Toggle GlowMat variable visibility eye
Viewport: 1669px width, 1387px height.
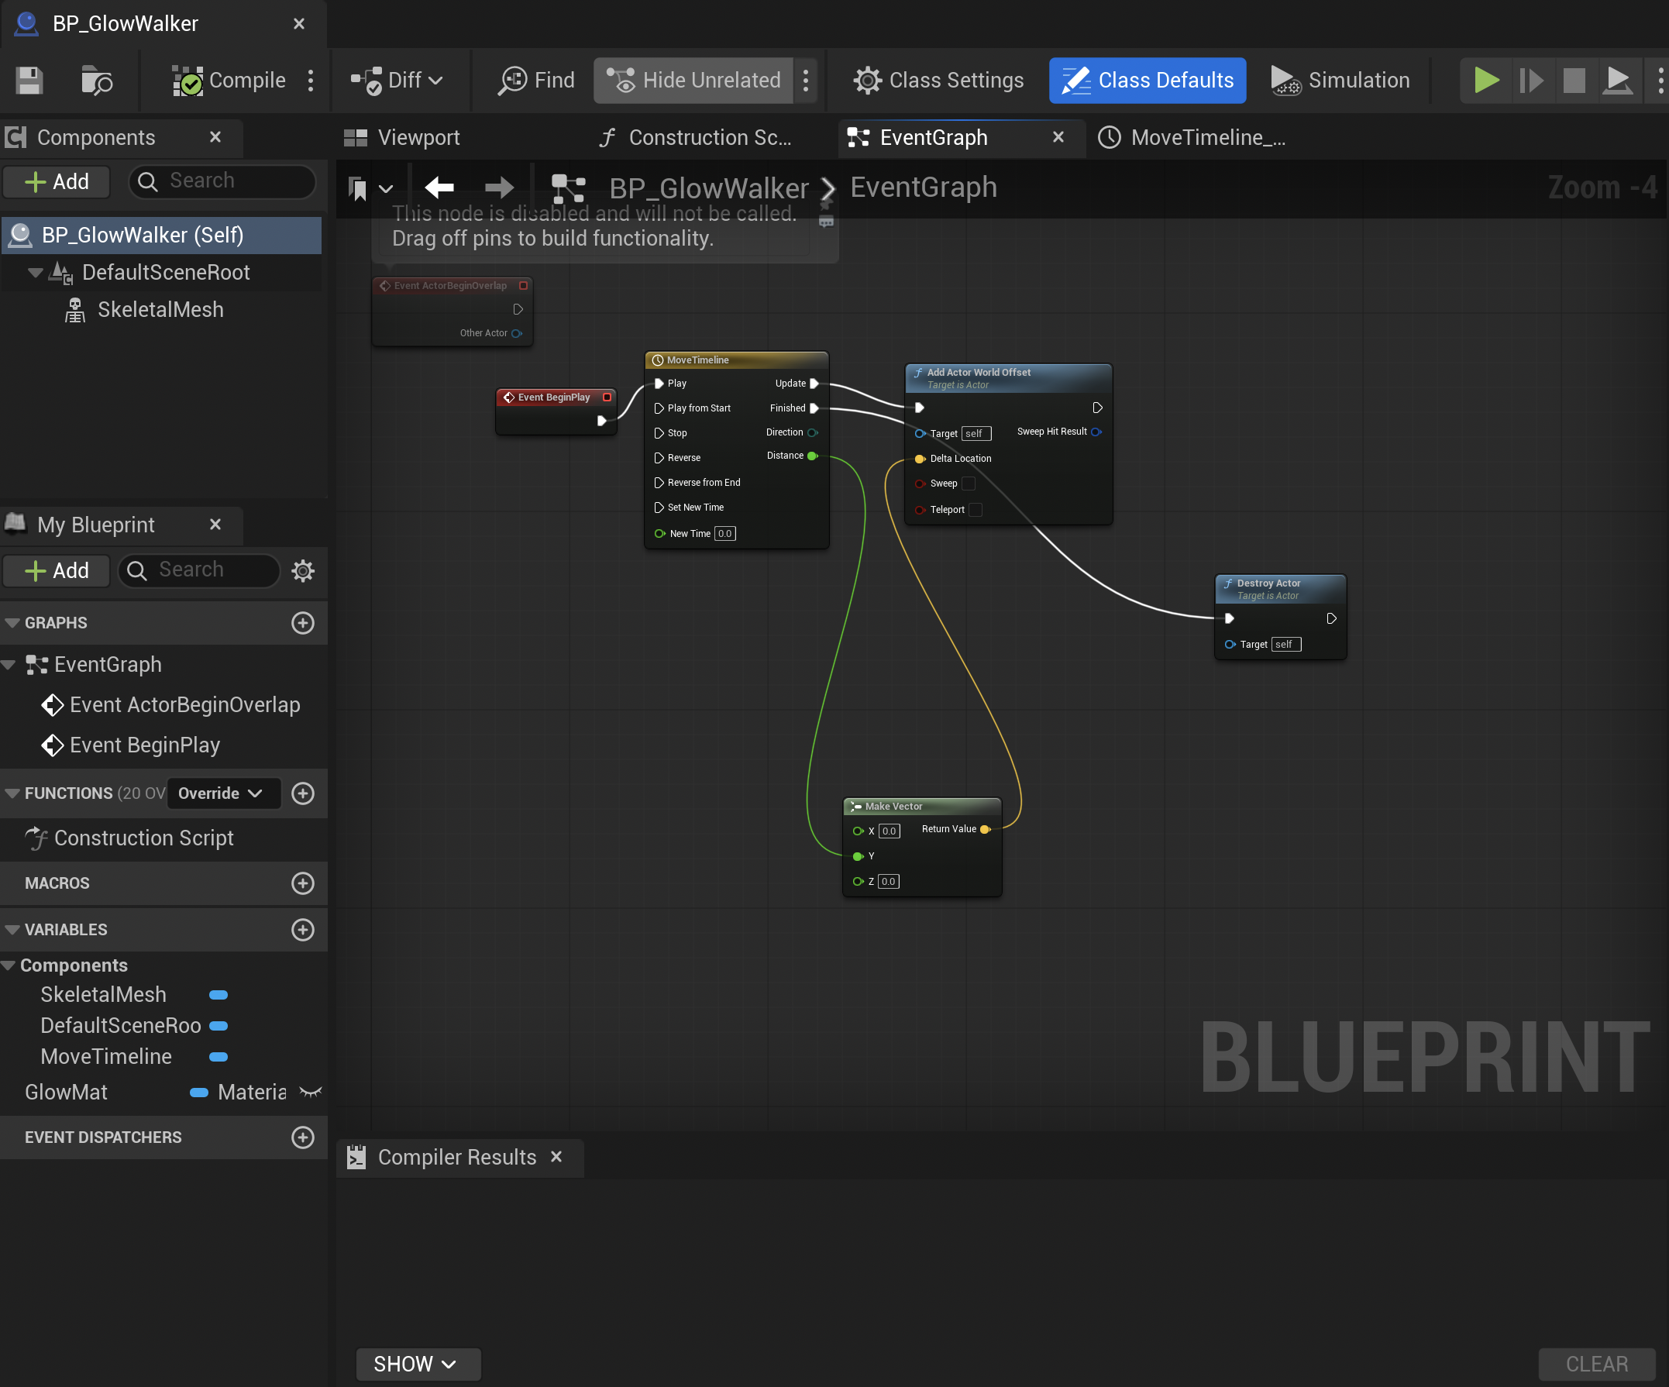pyautogui.click(x=310, y=1092)
